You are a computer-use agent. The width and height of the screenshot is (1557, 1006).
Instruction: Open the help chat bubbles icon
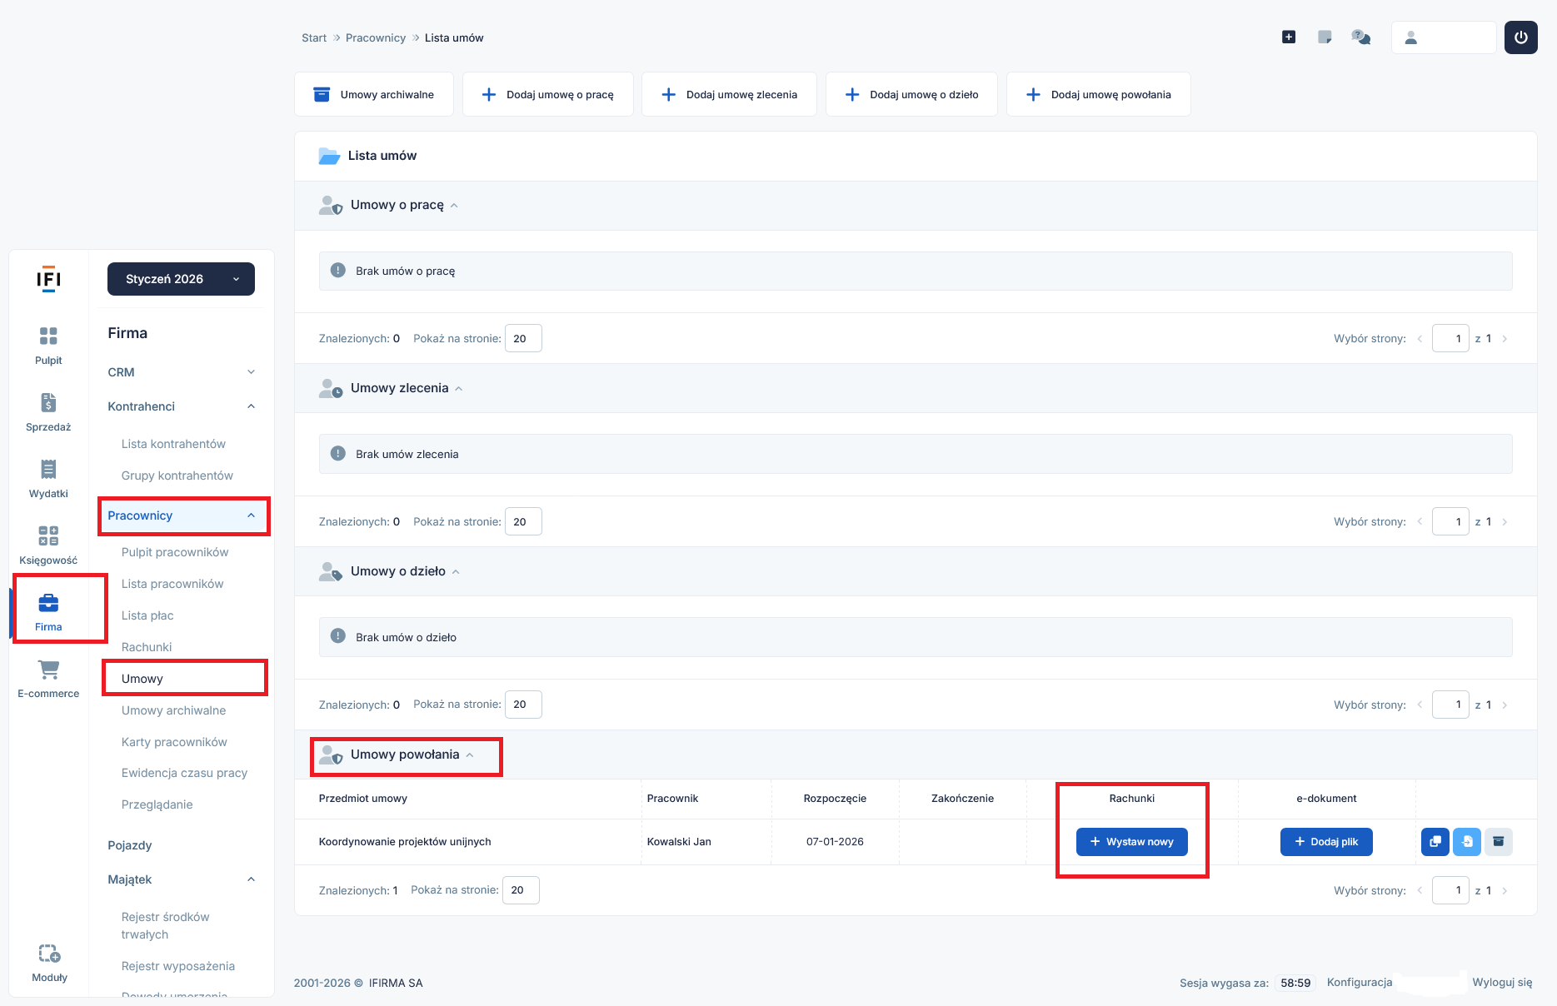tap(1360, 37)
